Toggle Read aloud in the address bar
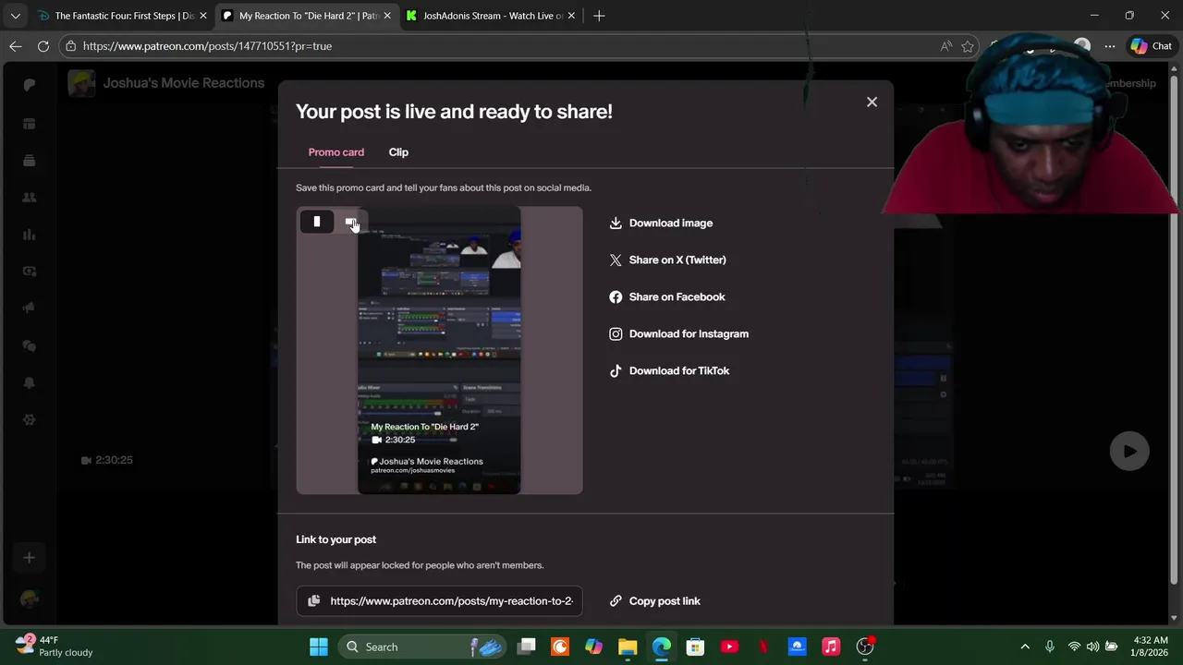1183x665 pixels. coord(946,46)
